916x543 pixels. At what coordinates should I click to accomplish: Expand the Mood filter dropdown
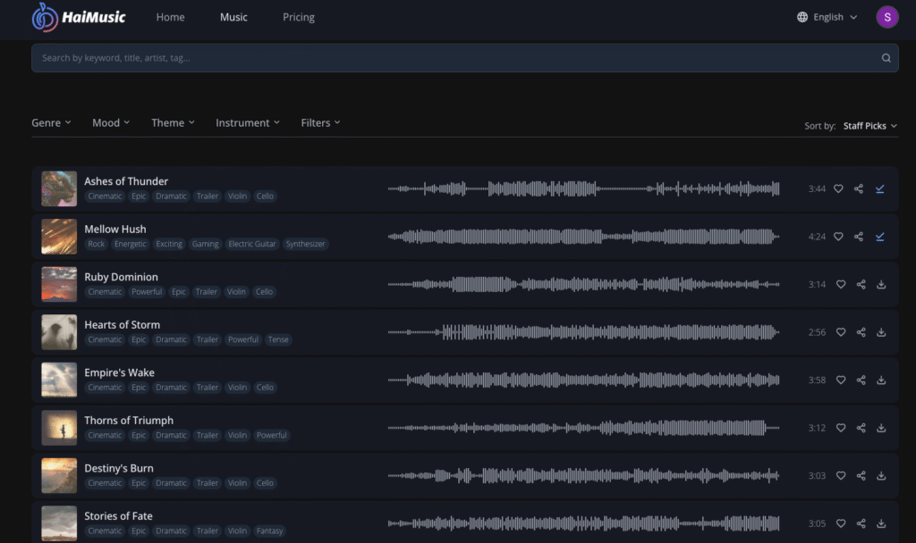[111, 122]
